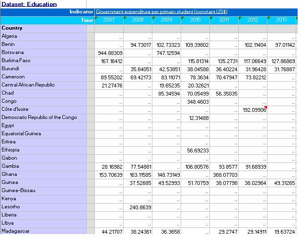
Task: Select the Guinea-Bissau row label
Action: pyautogui.click(x=18, y=191)
